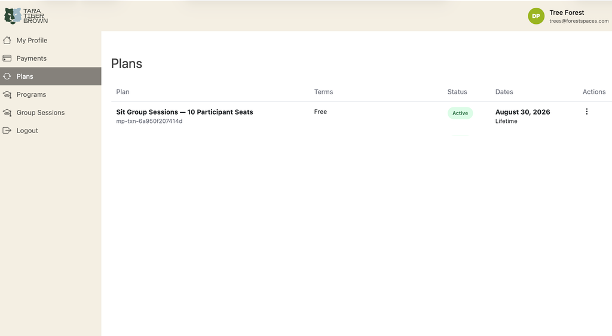612x336 pixels.
Task: Go to the Payments page
Action: (51, 58)
